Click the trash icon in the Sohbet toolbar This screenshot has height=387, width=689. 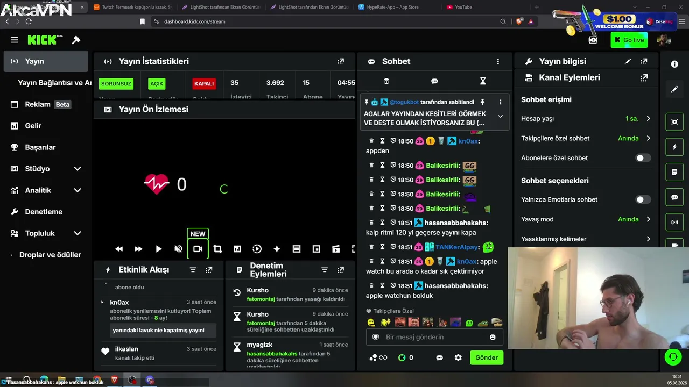[386, 81]
